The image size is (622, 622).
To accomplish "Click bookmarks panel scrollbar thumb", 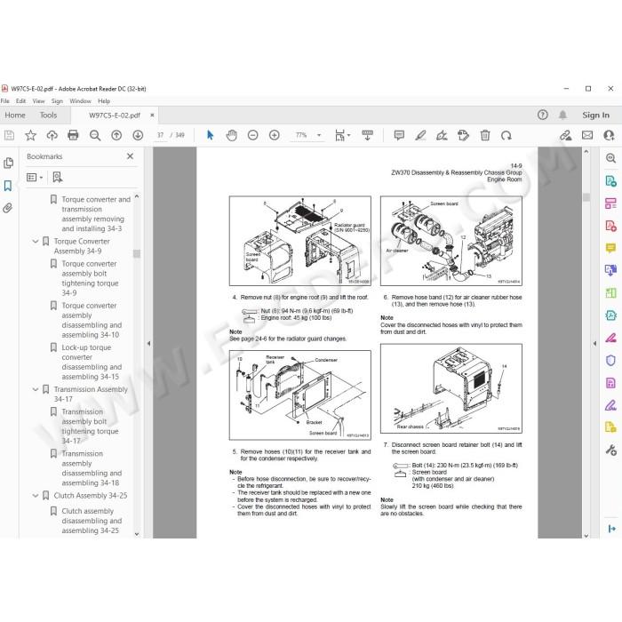I will [137, 253].
